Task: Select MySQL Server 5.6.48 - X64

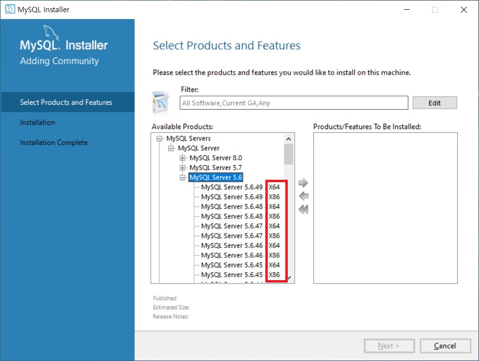Action: click(240, 207)
